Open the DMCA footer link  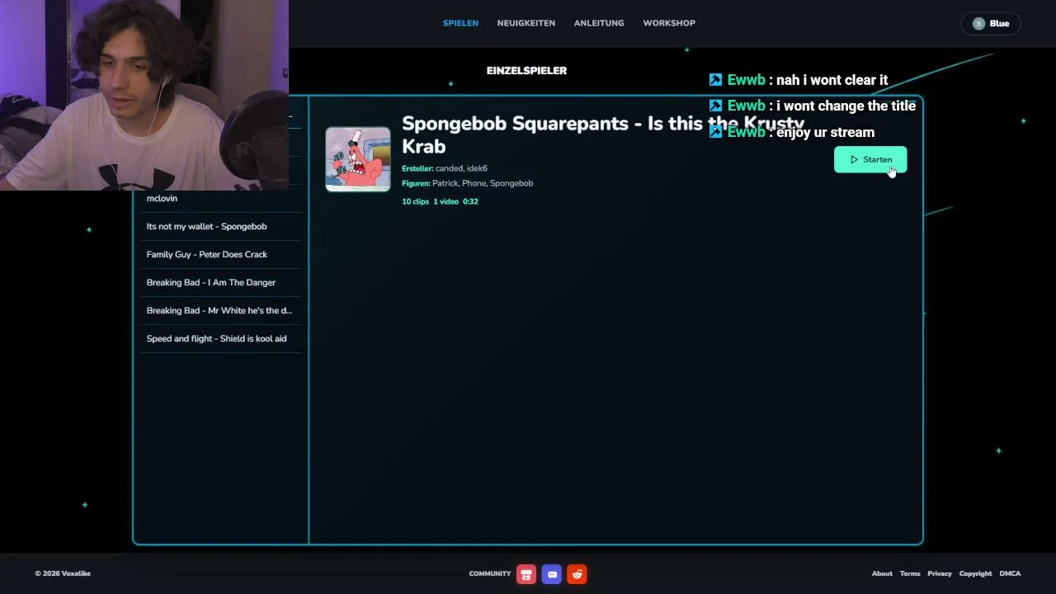(x=1010, y=574)
